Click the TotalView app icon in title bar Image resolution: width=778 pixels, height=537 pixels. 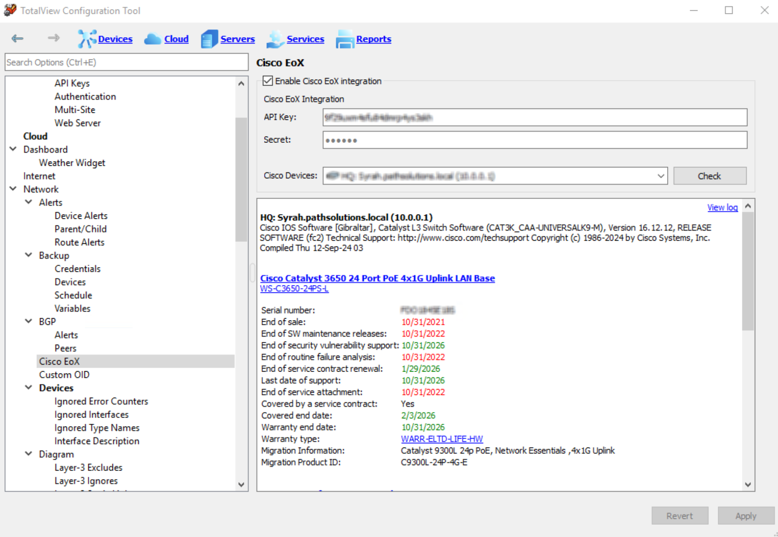click(x=10, y=10)
